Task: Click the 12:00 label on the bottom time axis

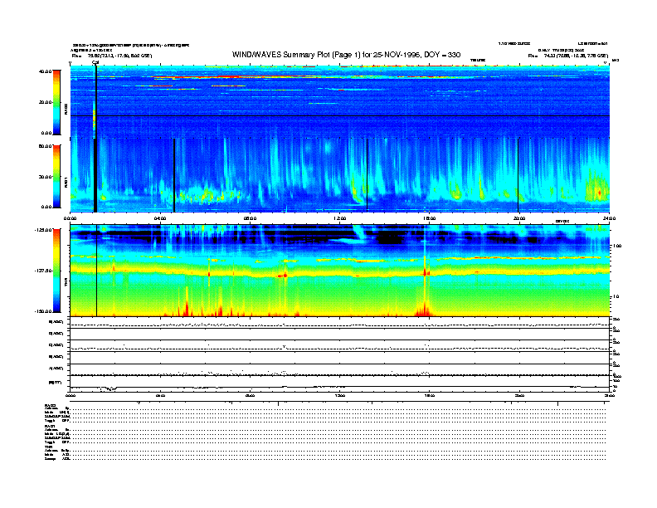Action: 340,395
